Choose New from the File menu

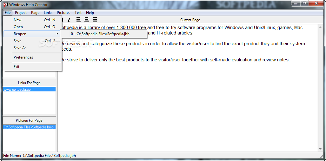[32, 20]
